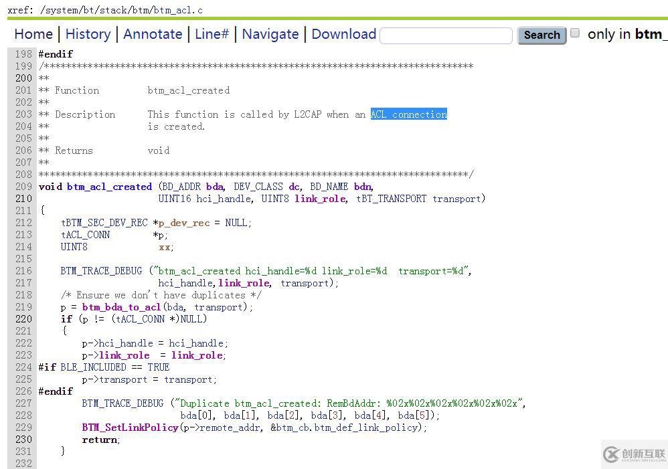This screenshot has width=668, height=469.
Task: Click the BTM_SetLinkPolicy function link
Action: (x=131, y=428)
